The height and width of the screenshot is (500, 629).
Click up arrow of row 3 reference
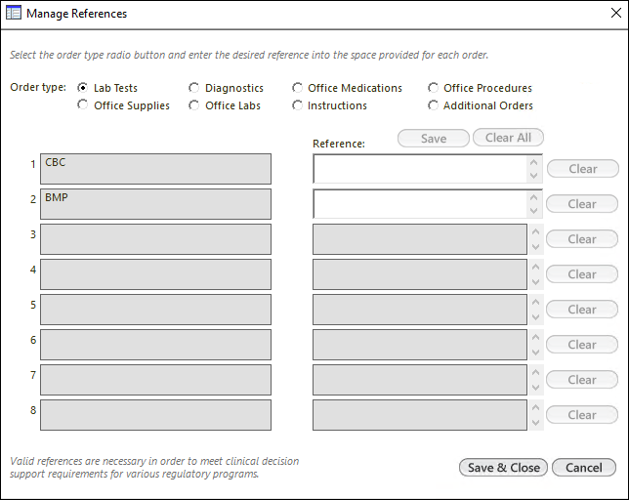[x=535, y=231]
